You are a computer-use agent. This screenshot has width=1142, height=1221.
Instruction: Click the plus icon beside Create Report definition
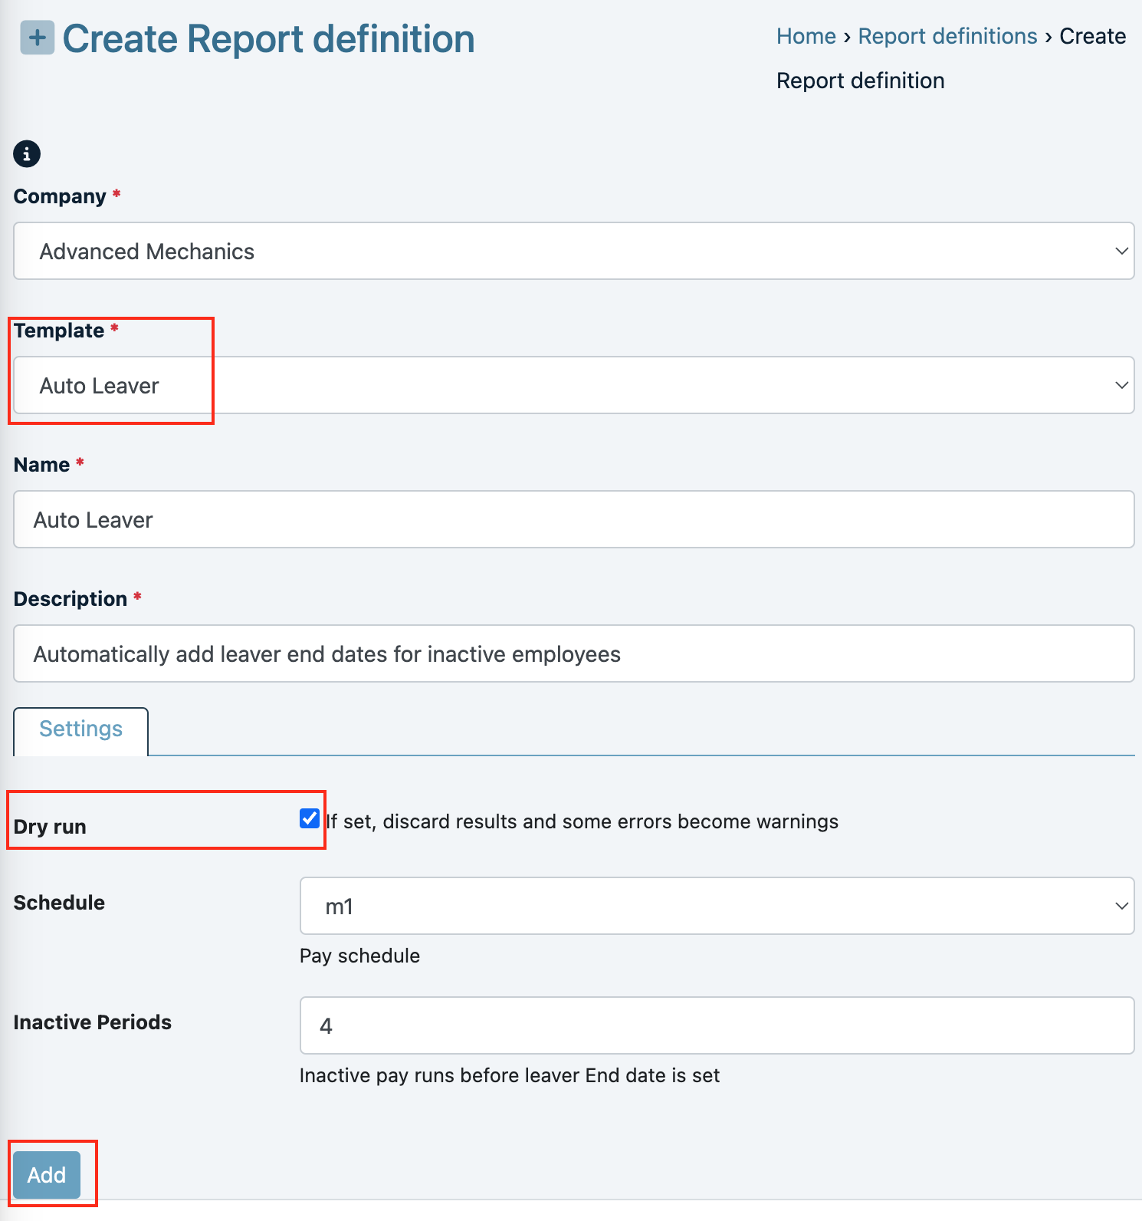[x=38, y=38]
